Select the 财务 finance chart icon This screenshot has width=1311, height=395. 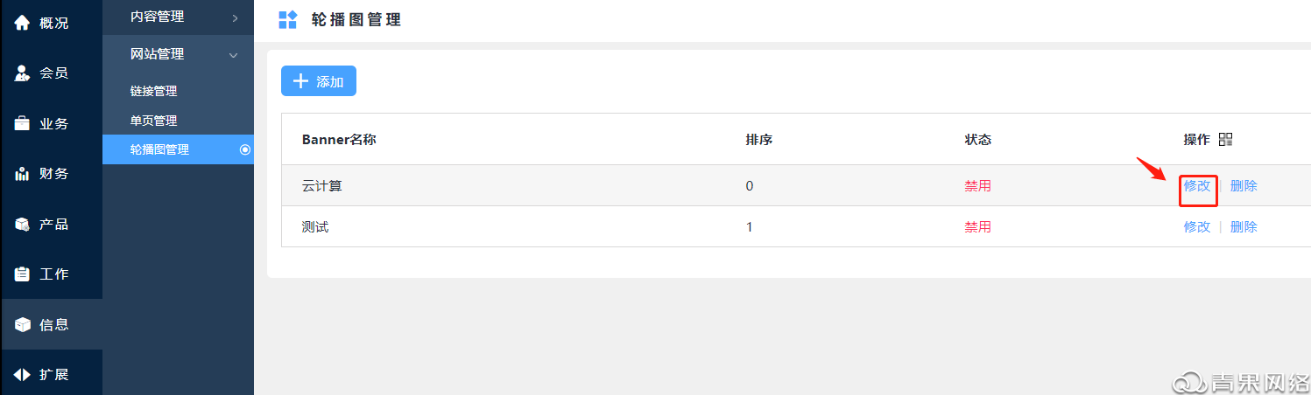click(x=22, y=174)
